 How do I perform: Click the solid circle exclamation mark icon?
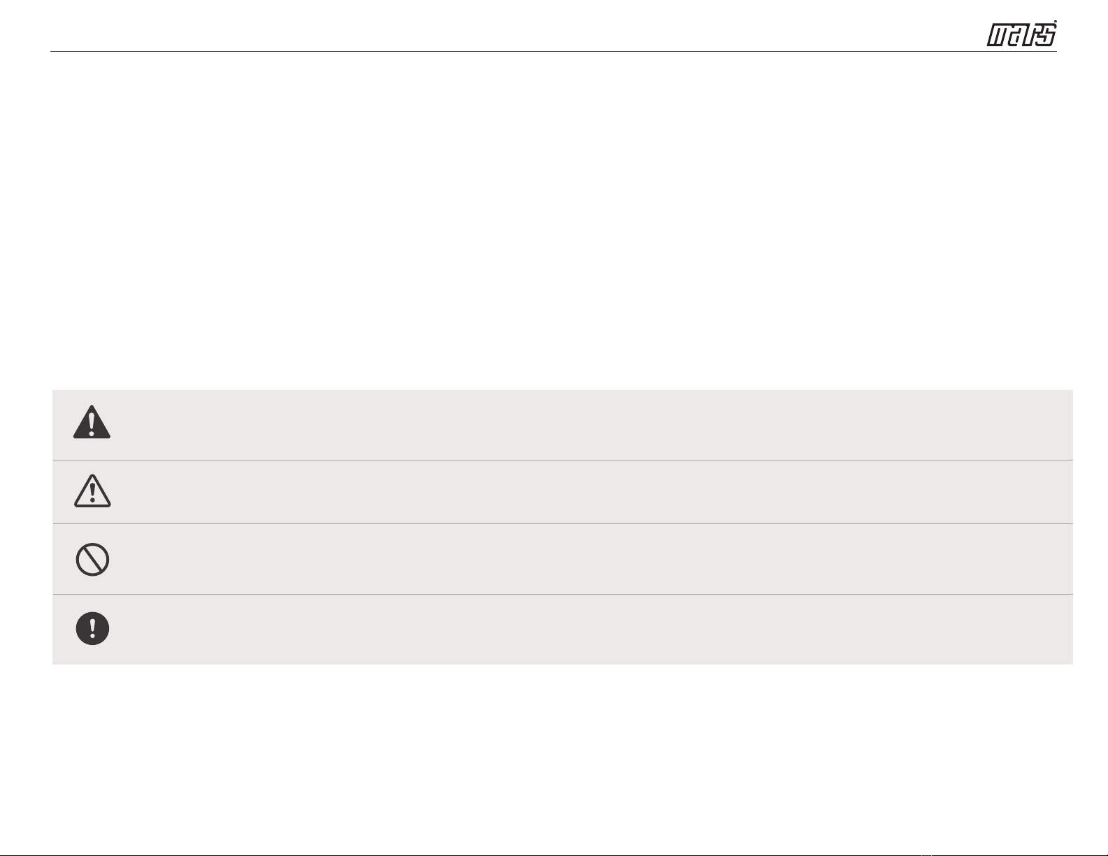[x=92, y=628]
